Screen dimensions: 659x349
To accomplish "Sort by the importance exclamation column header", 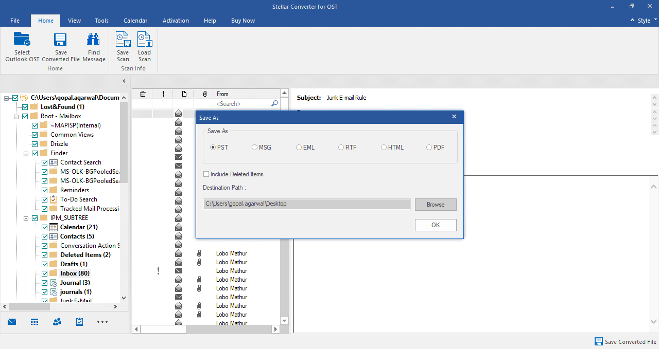I will click(x=163, y=94).
